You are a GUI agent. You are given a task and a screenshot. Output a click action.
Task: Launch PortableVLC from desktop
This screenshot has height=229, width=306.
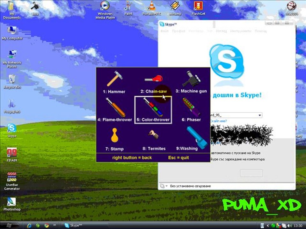pyautogui.click(x=152, y=9)
